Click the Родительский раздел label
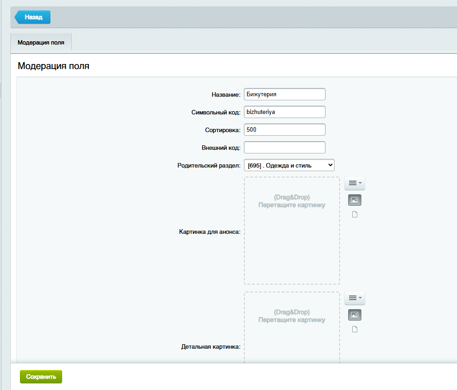The height and width of the screenshot is (390, 457). [x=209, y=166]
